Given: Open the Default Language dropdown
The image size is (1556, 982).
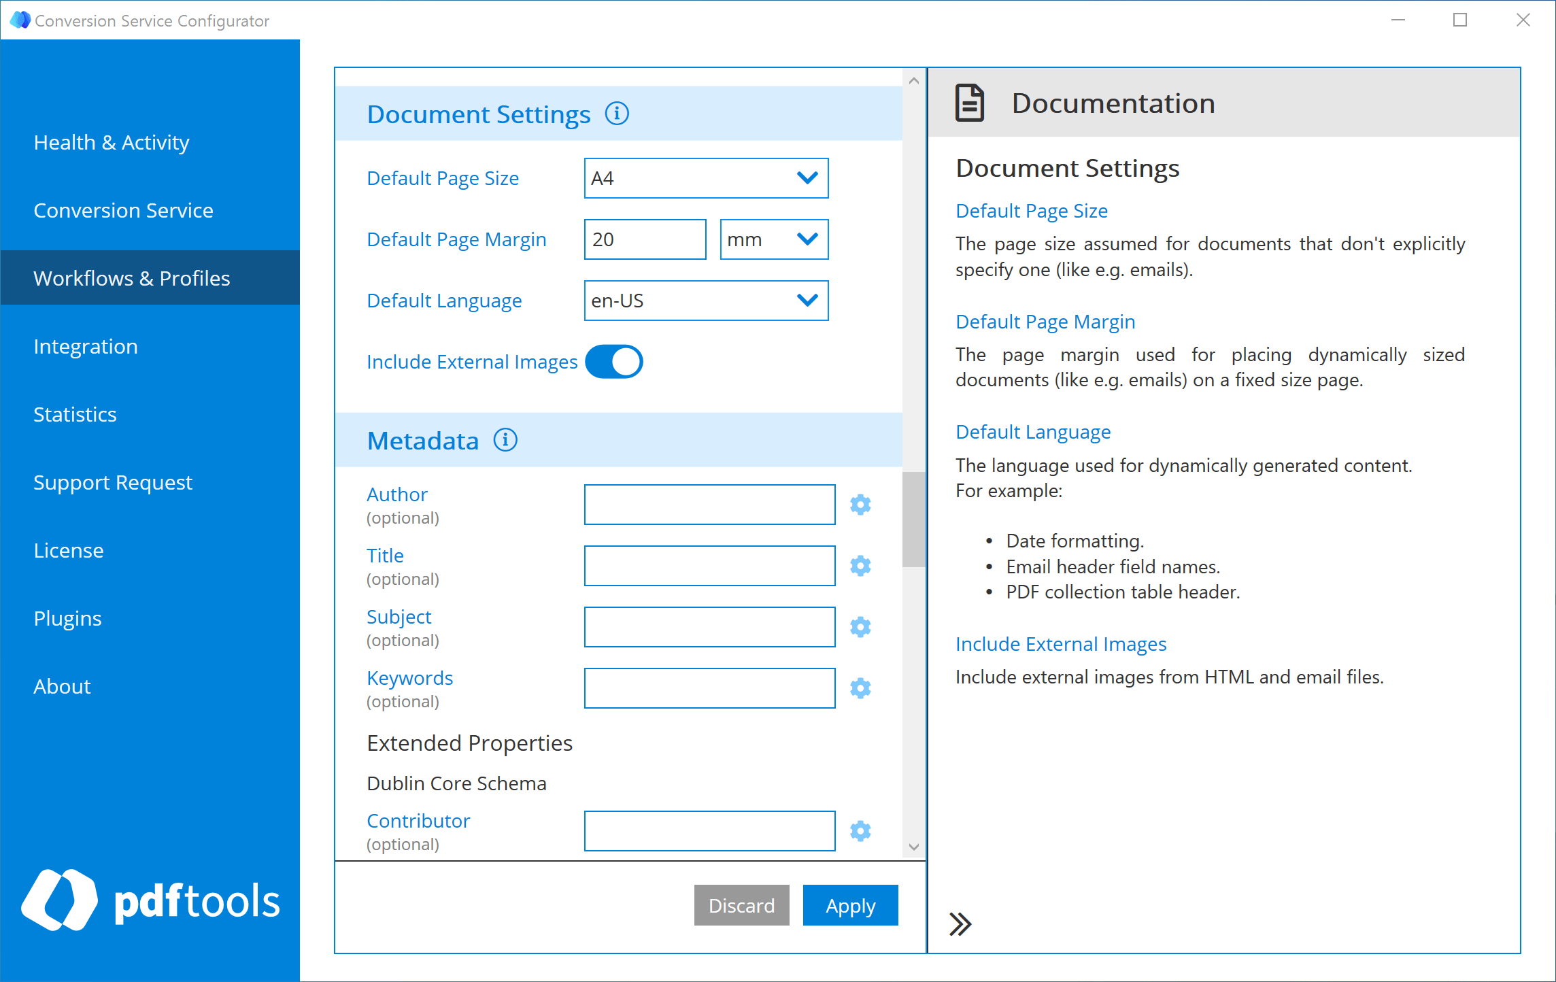Looking at the screenshot, I should tap(706, 300).
